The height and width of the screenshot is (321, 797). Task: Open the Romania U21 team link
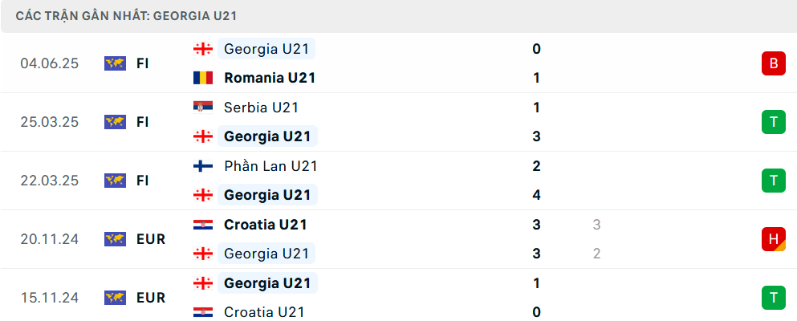click(x=270, y=78)
